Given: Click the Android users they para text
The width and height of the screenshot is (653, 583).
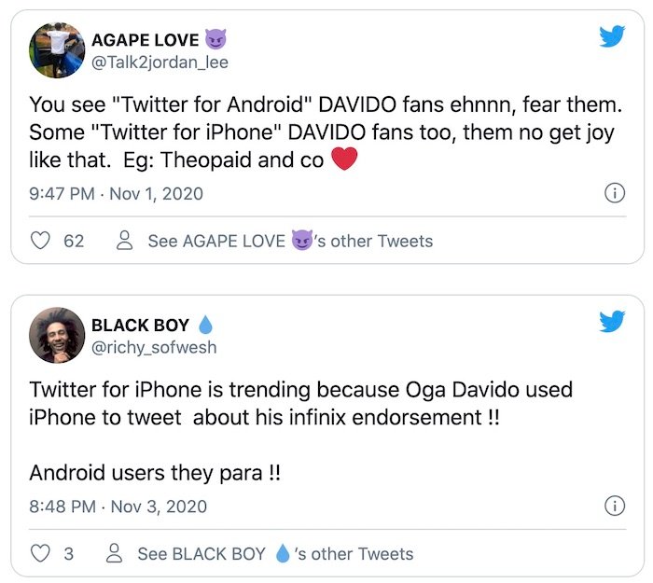Looking at the screenshot, I should (155, 473).
